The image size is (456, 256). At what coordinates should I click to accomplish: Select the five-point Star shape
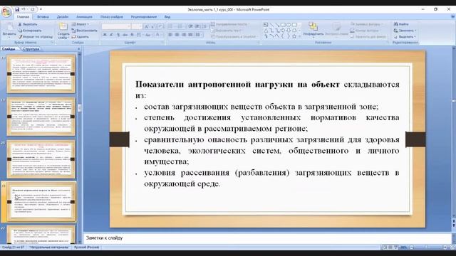point(294,36)
